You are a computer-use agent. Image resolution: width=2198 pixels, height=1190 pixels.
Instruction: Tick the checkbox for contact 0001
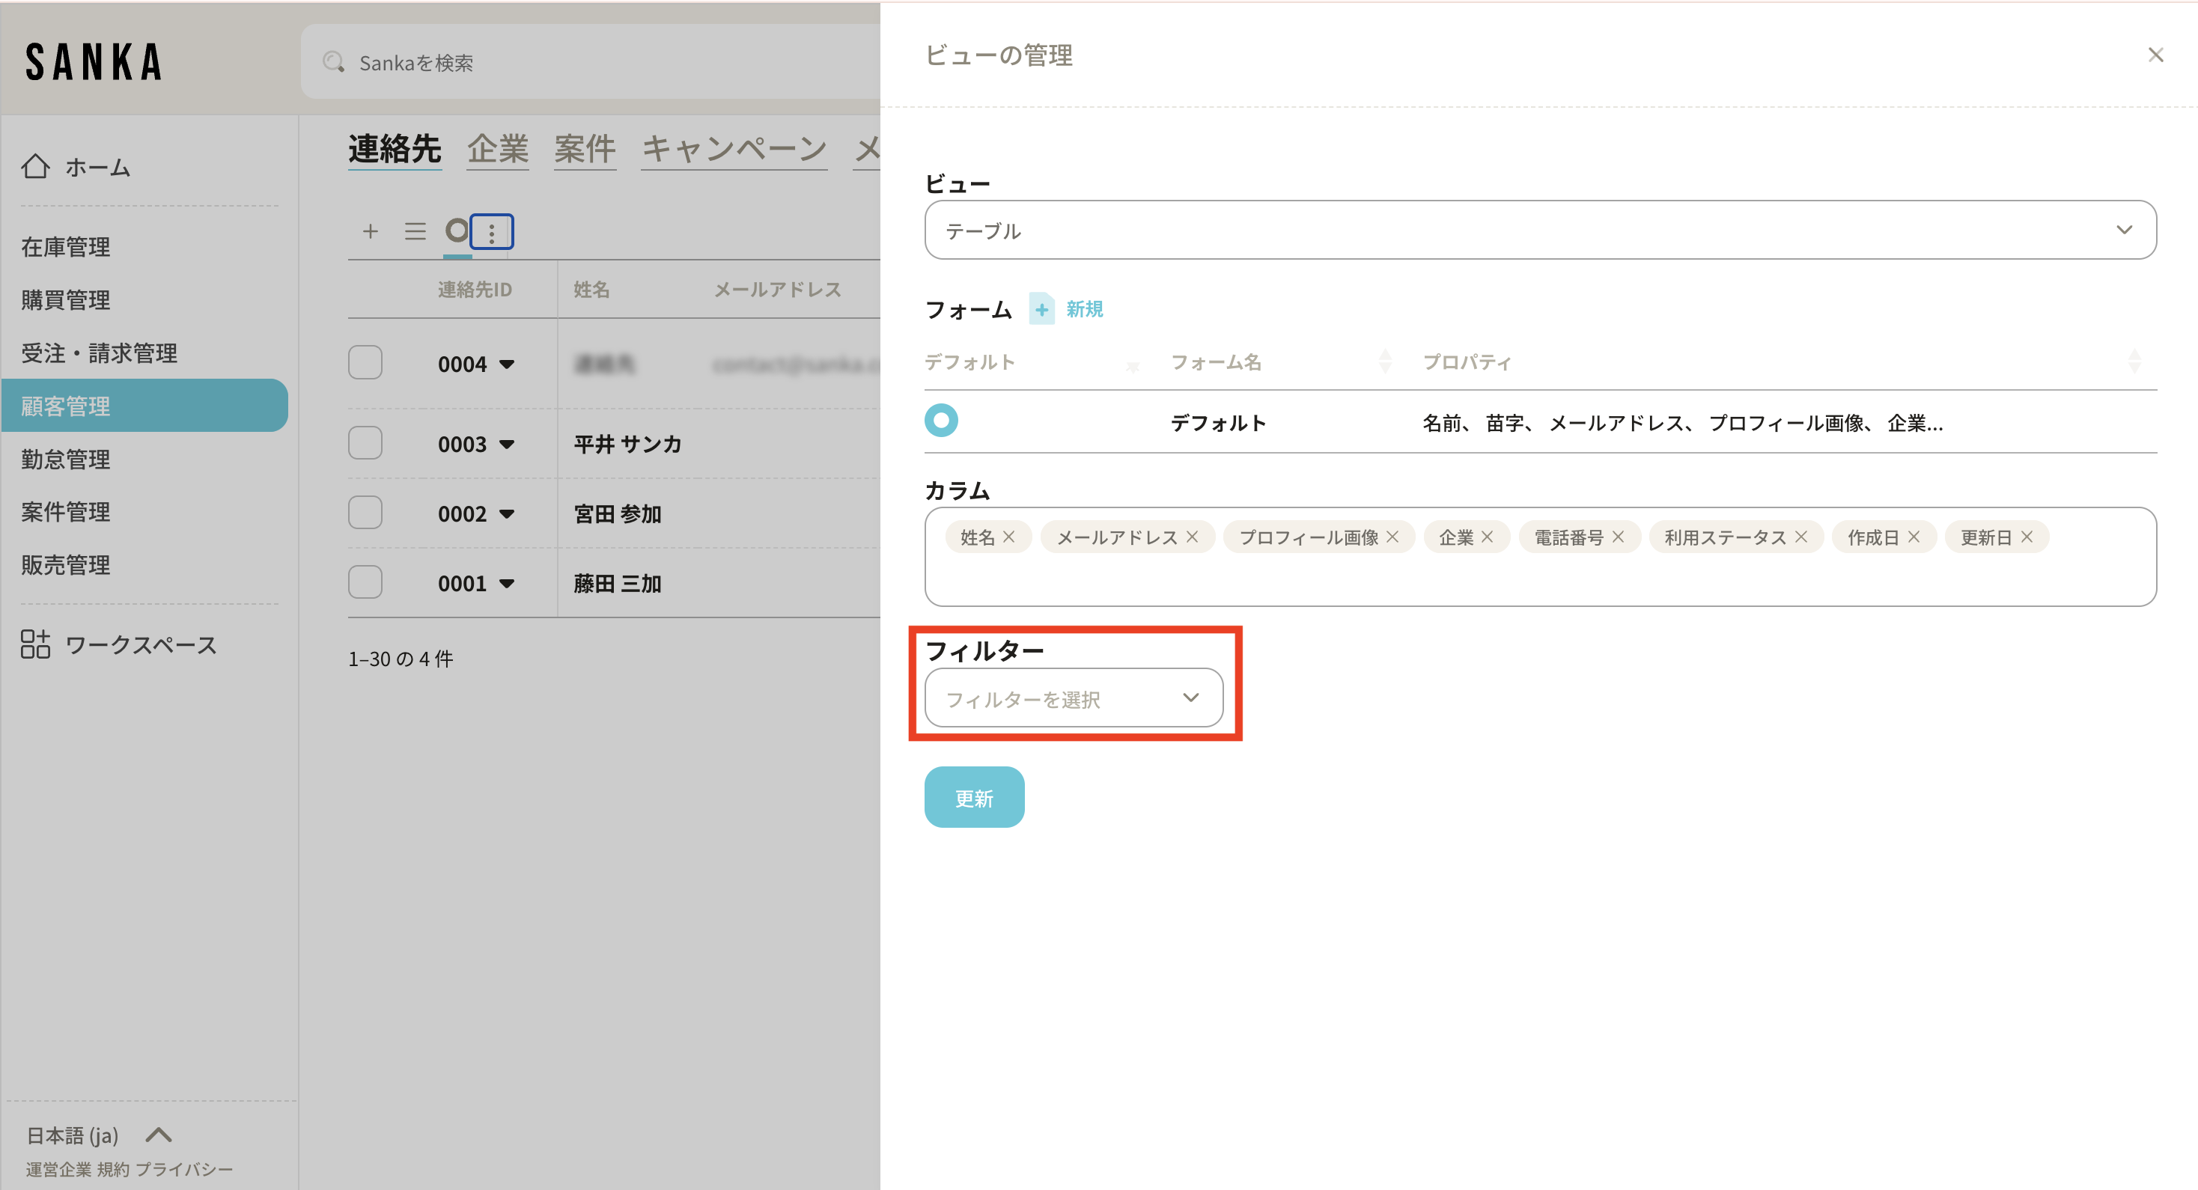365,582
